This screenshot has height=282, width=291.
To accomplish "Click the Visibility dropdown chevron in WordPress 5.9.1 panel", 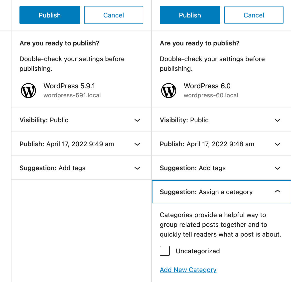I will (x=137, y=120).
